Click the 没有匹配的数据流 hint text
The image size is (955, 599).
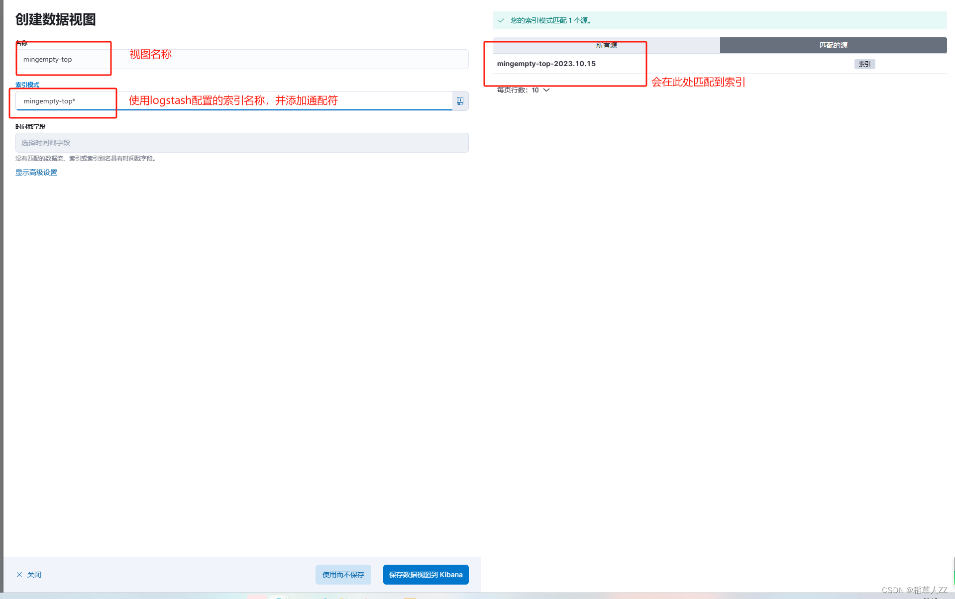pos(87,159)
